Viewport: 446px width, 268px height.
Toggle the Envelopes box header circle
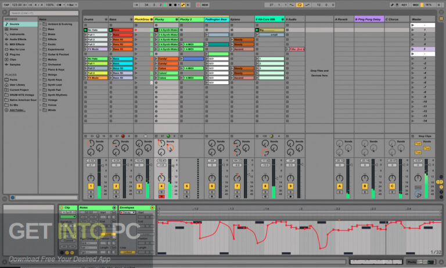152,208
